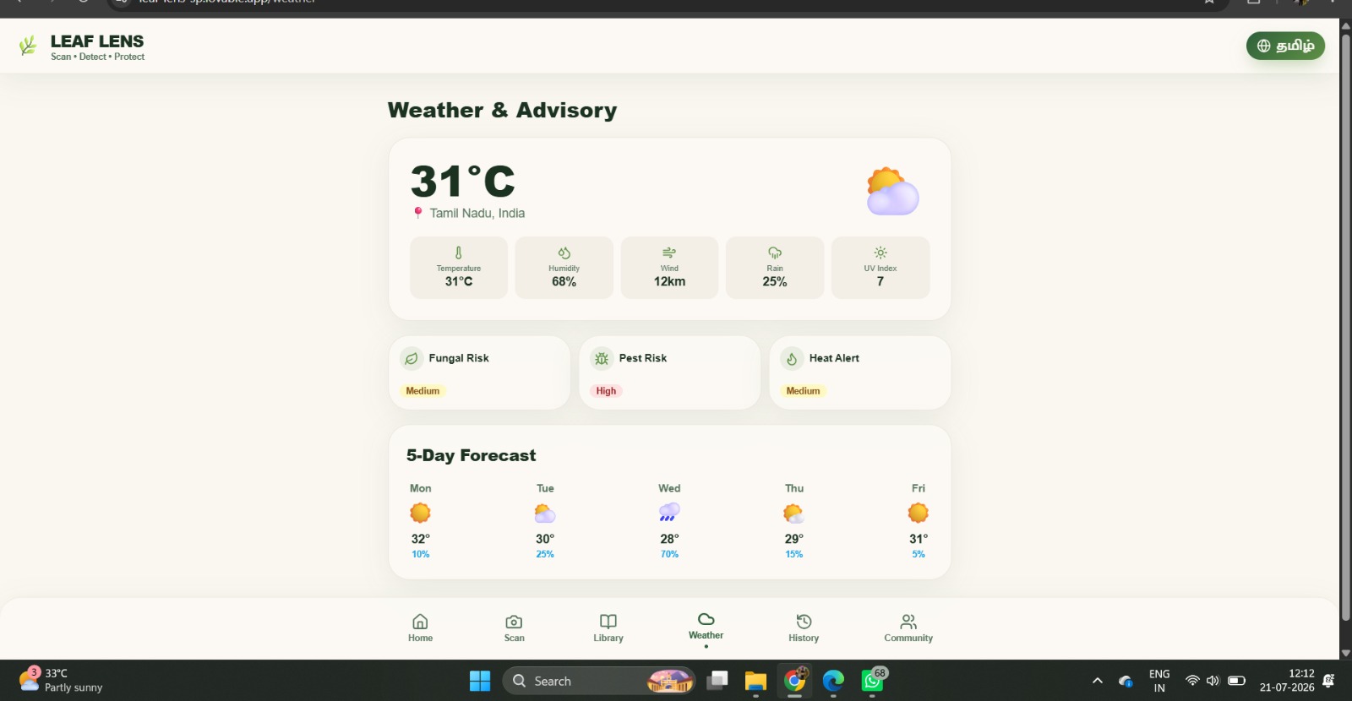Image resolution: width=1352 pixels, height=701 pixels.
Task: Click the Windows taskbar Search box
Action: click(599, 681)
